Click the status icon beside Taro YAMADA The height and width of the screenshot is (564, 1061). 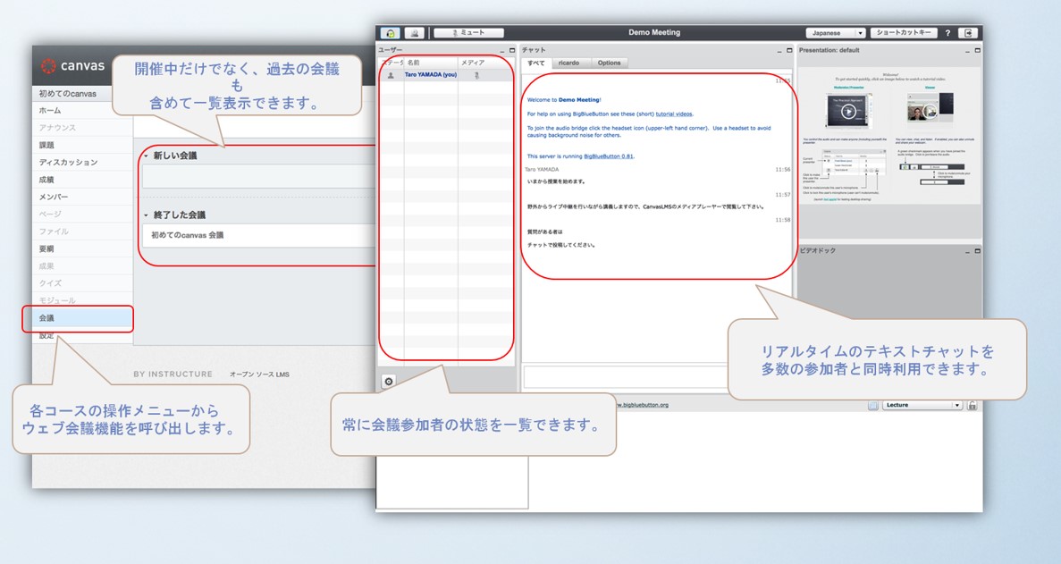(392, 76)
